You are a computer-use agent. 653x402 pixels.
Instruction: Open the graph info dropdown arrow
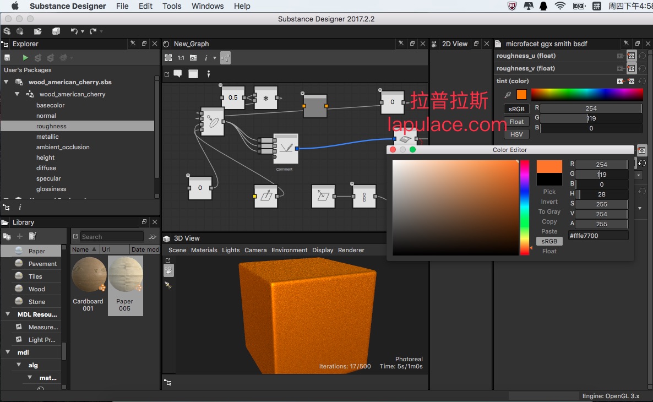215,58
